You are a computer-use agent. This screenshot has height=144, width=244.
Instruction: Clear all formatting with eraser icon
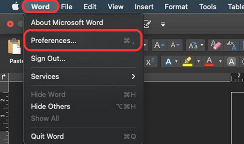tap(216, 45)
